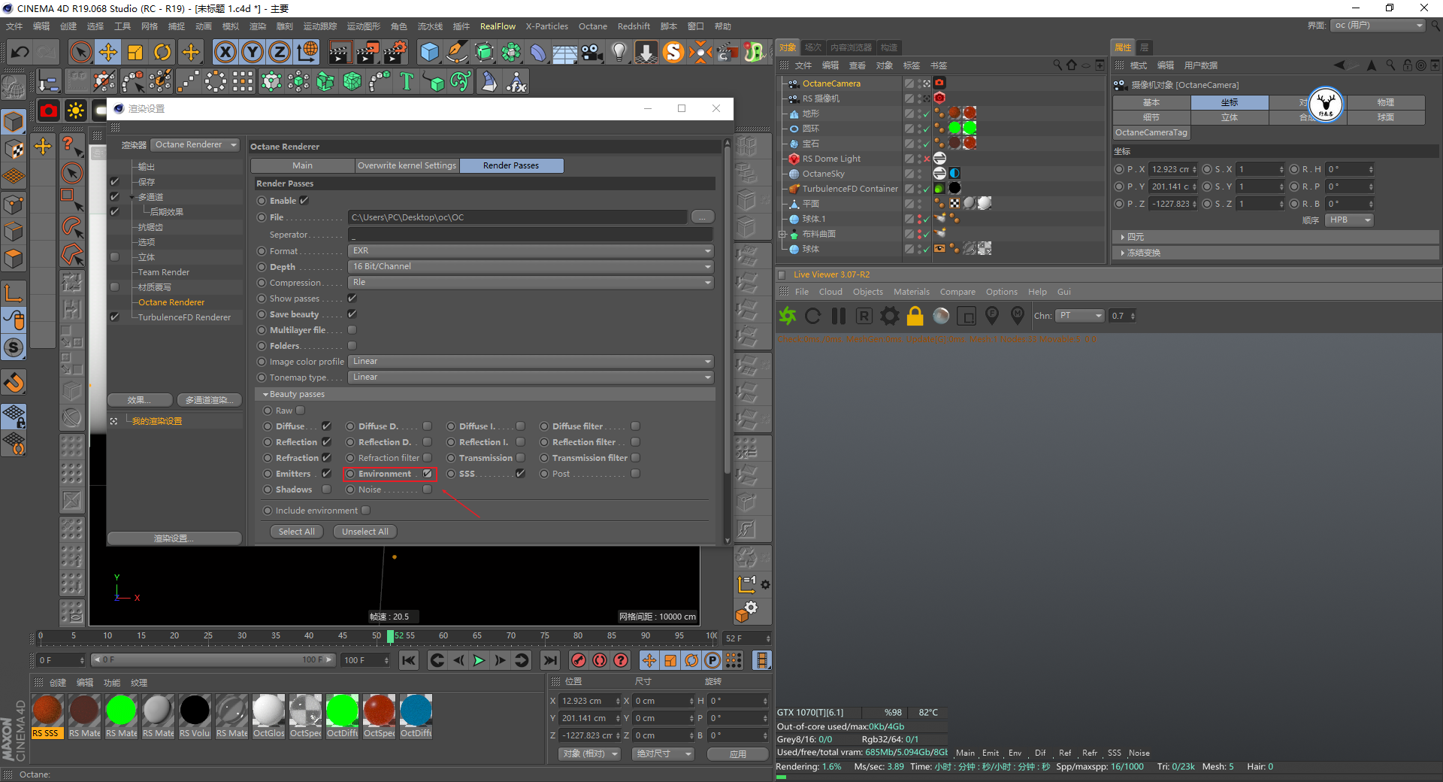Select the Live Selection cursor tool
This screenshot has height=782, width=1443.
pyautogui.click(x=80, y=52)
